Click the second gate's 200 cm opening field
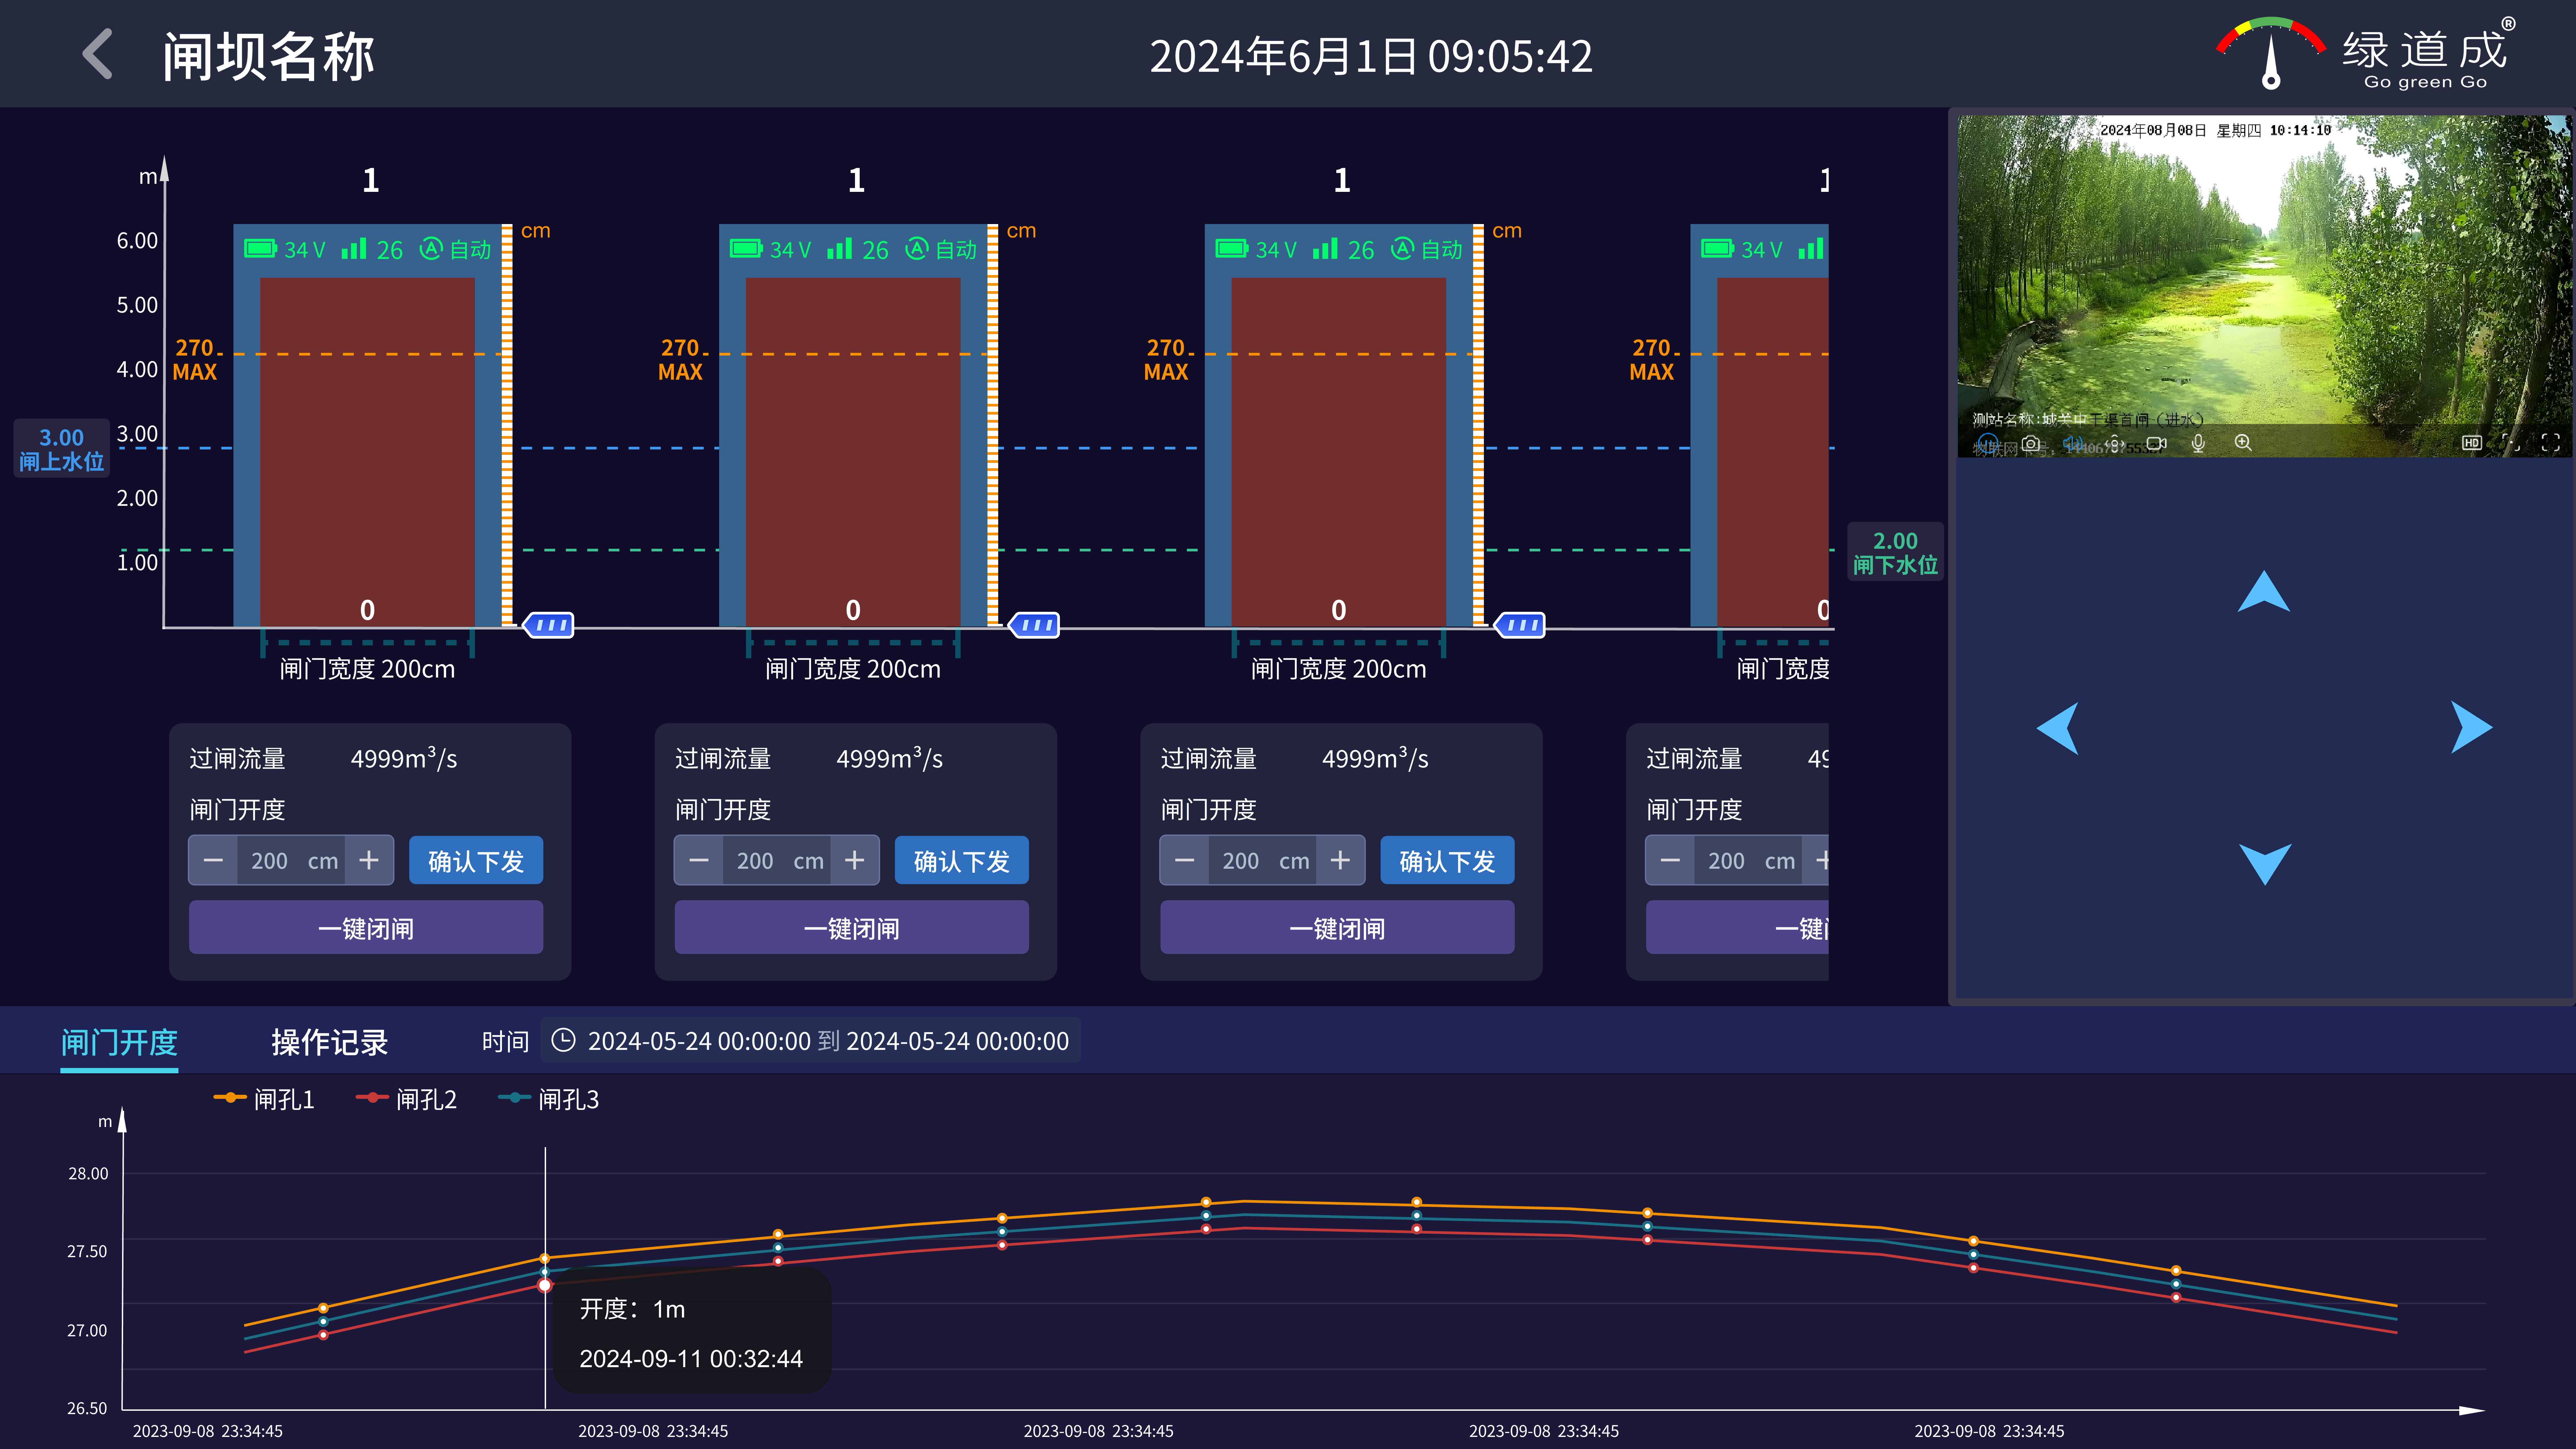This screenshot has height=1449, width=2576. click(x=777, y=860)
